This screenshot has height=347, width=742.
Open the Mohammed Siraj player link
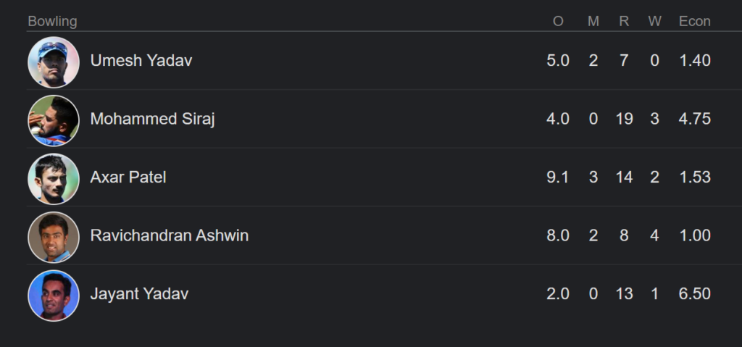[x=152, y=119]
